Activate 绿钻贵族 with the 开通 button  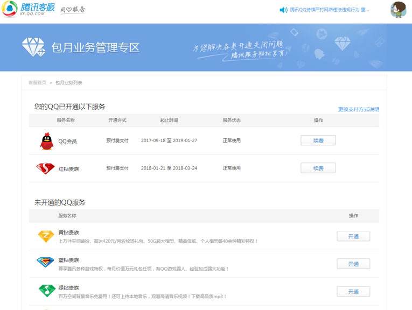point(353,291)
